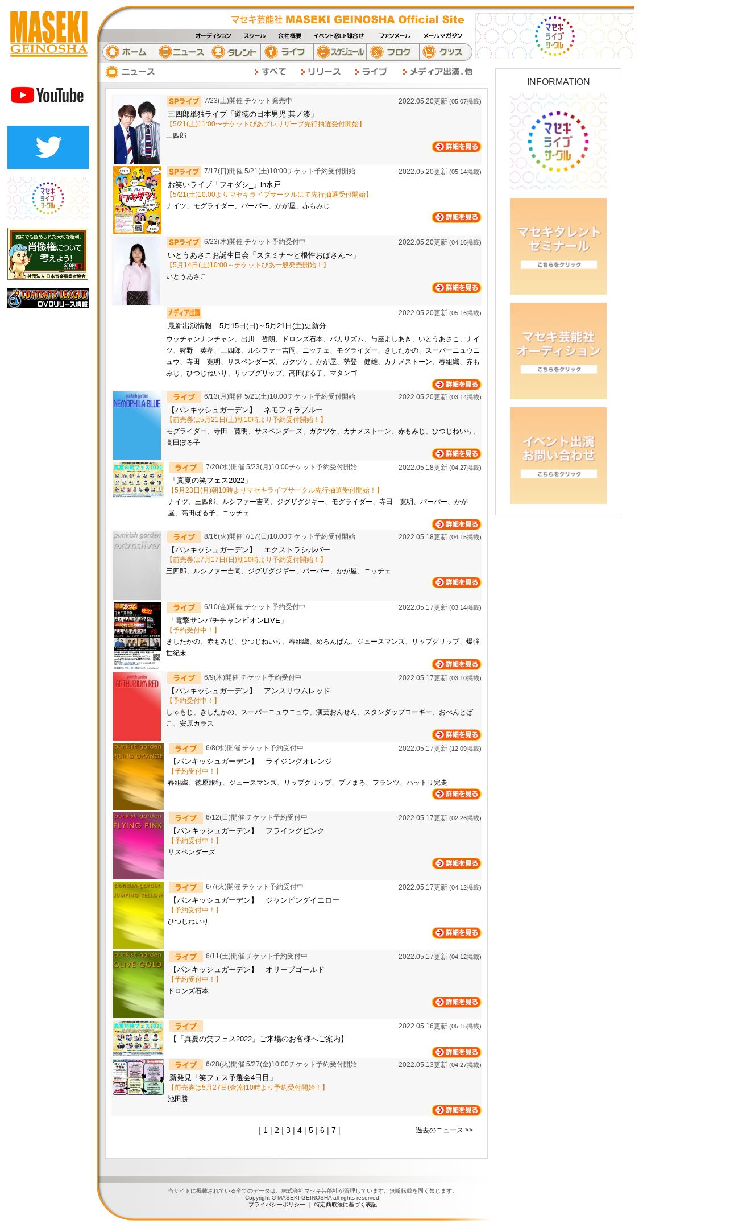Viewport: 730px width, 1232px height.
Task: Click the FLYING PINK thumbnail
Action: pyautogui.click(x=138, y=846)
